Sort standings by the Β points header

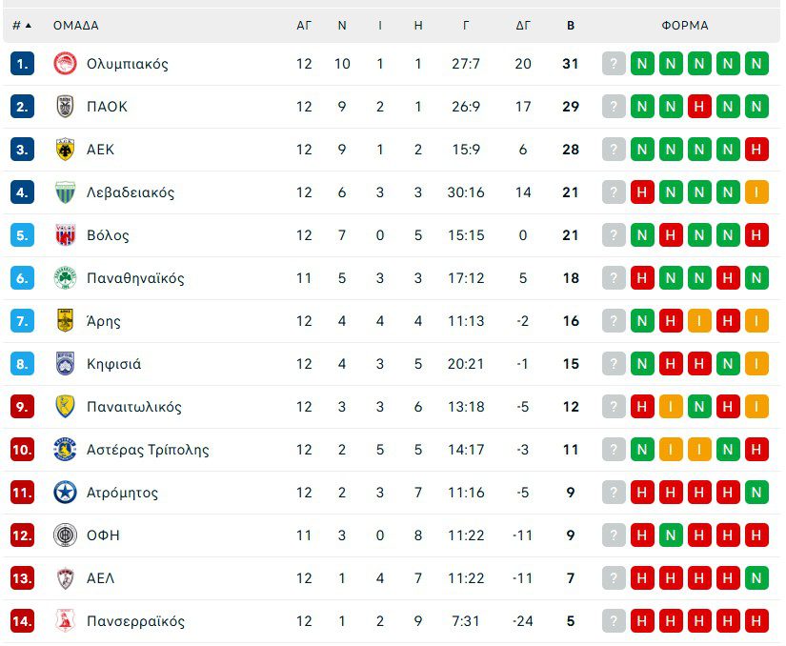571,26
